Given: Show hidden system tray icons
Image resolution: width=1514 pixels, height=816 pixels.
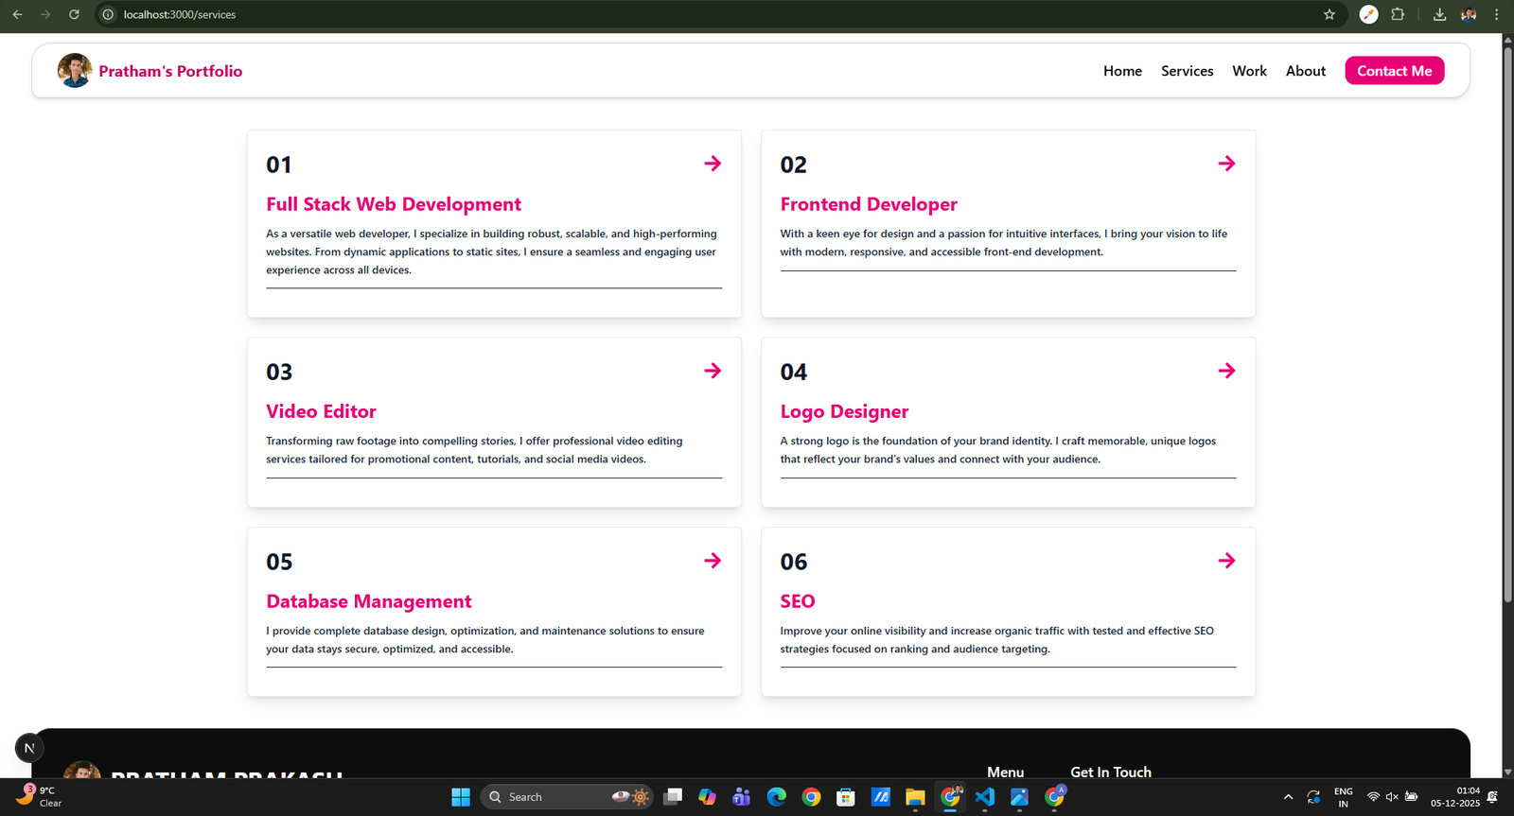Looking at the screenshot, I should pos(1288,797).
